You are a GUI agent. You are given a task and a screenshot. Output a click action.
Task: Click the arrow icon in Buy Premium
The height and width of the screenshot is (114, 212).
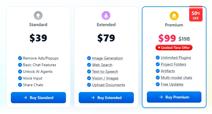161,97
